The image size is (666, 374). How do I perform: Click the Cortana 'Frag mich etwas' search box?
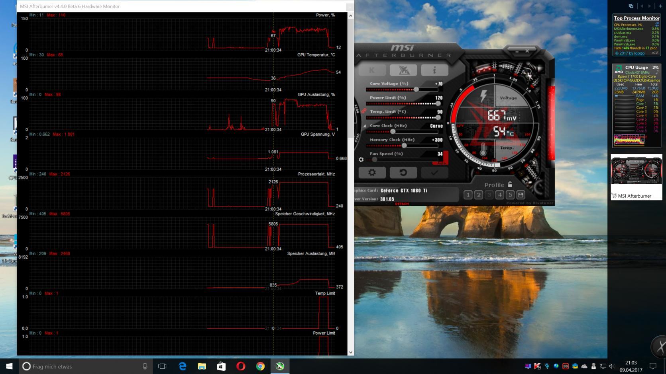[x=86, y=366]
